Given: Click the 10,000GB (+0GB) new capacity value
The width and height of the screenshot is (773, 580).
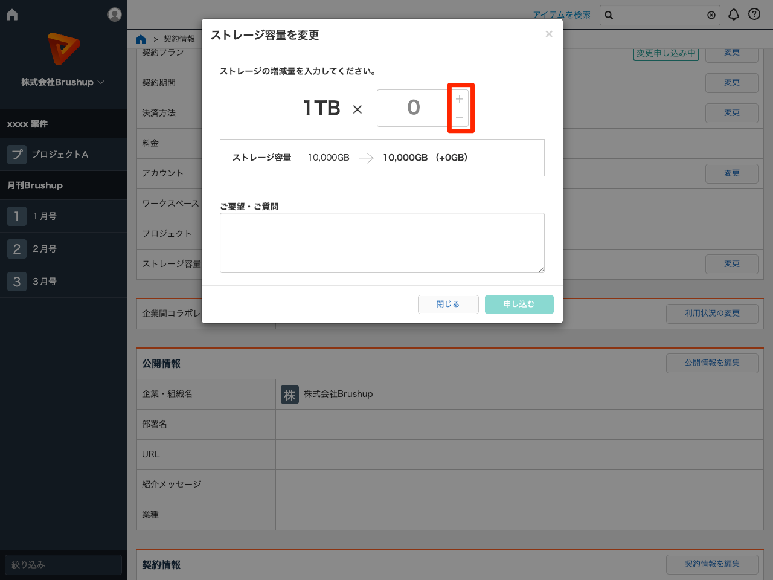Looking at the screenshot, I should pyautogui.click(x=425, y=158).
